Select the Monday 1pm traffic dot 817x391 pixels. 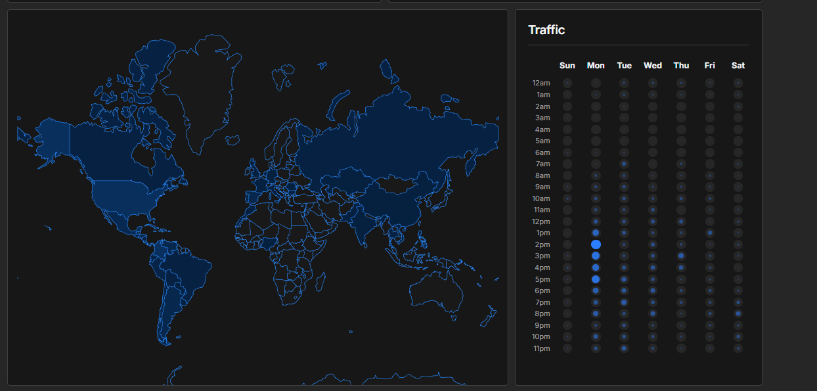click(596, 233)
